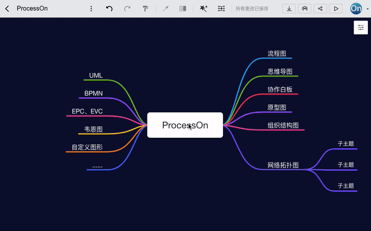Open the three-dot more options menu
Image resolution: width=371 pixels, height=231 pixels.
[x=91, y=9]
